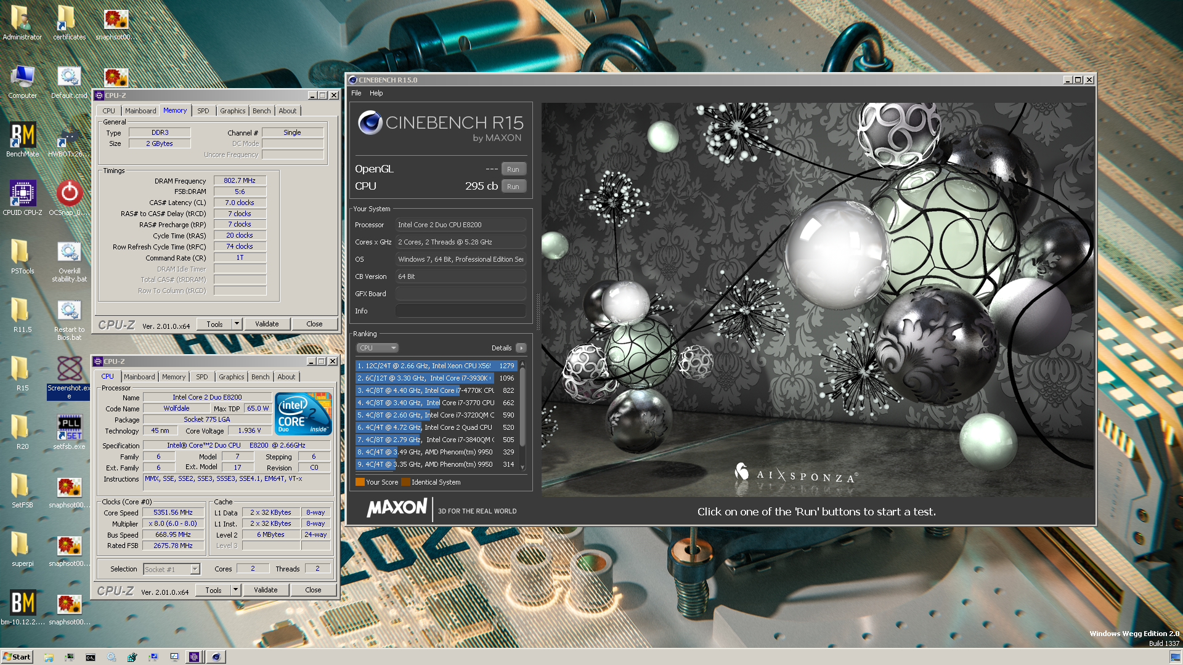Open the HWBOTx265 desktop shortcut
Viewport: 1183px width, 665px height.
[x=70, y=140]
